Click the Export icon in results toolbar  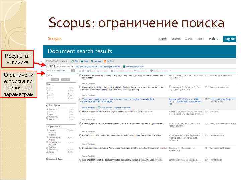(x=88, y=71)
